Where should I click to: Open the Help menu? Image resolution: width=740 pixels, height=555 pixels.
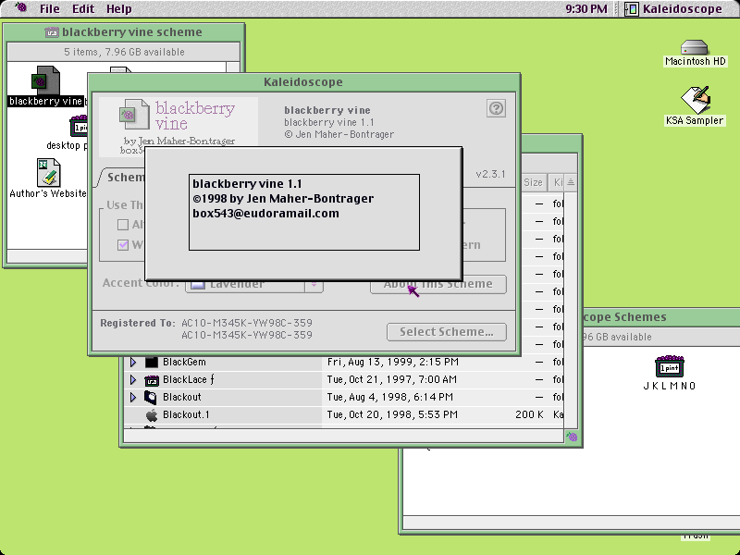(x=119, y=9)
